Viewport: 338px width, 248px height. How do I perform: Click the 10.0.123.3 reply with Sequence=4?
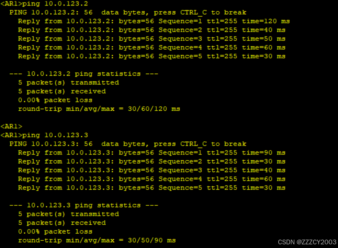pyautogui.click(x=151, y=179)
